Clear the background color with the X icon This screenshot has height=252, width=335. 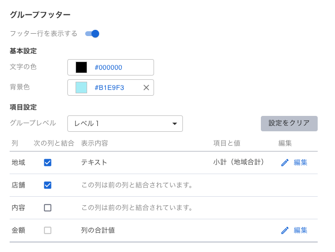tap(146, 88)
